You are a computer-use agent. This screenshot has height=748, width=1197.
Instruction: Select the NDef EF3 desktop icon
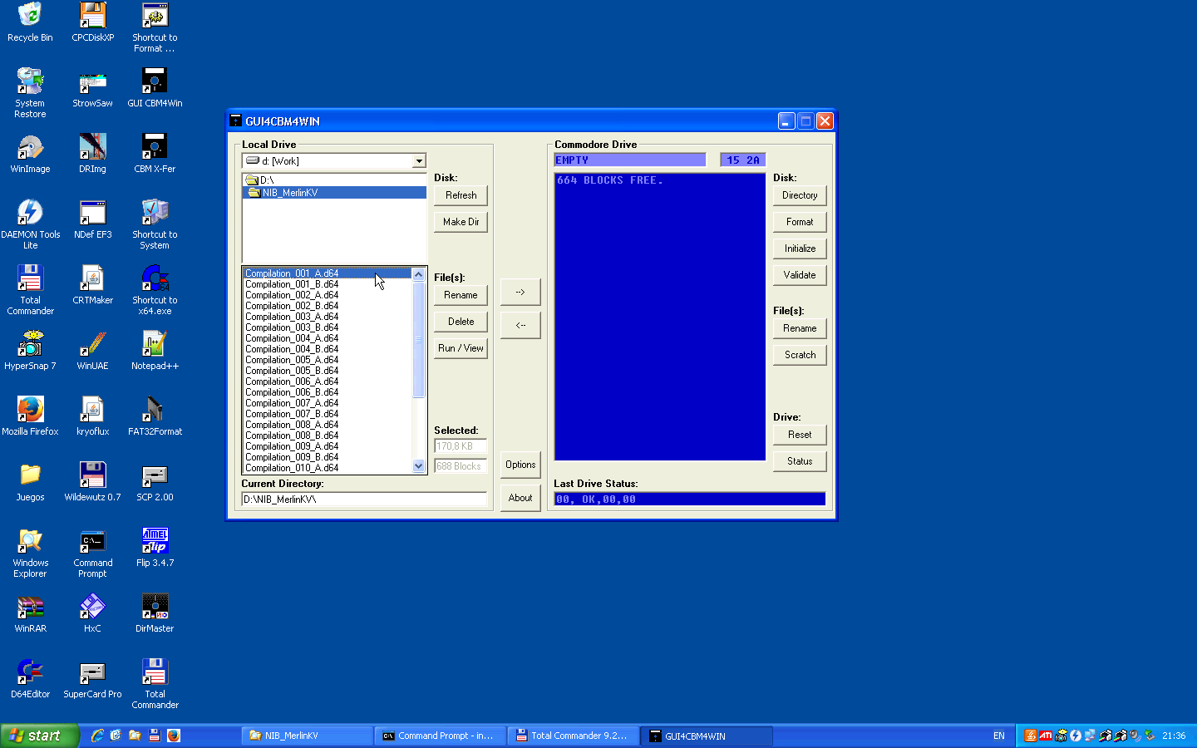(x=92, y=219)
